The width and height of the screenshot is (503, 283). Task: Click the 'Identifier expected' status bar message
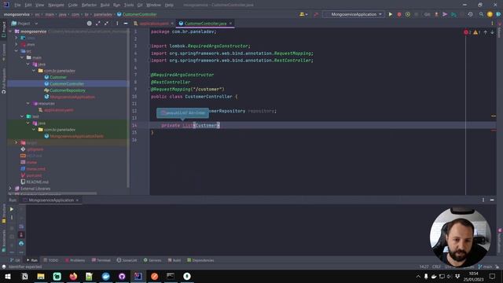pyautogui.click(x=25, y=266)
